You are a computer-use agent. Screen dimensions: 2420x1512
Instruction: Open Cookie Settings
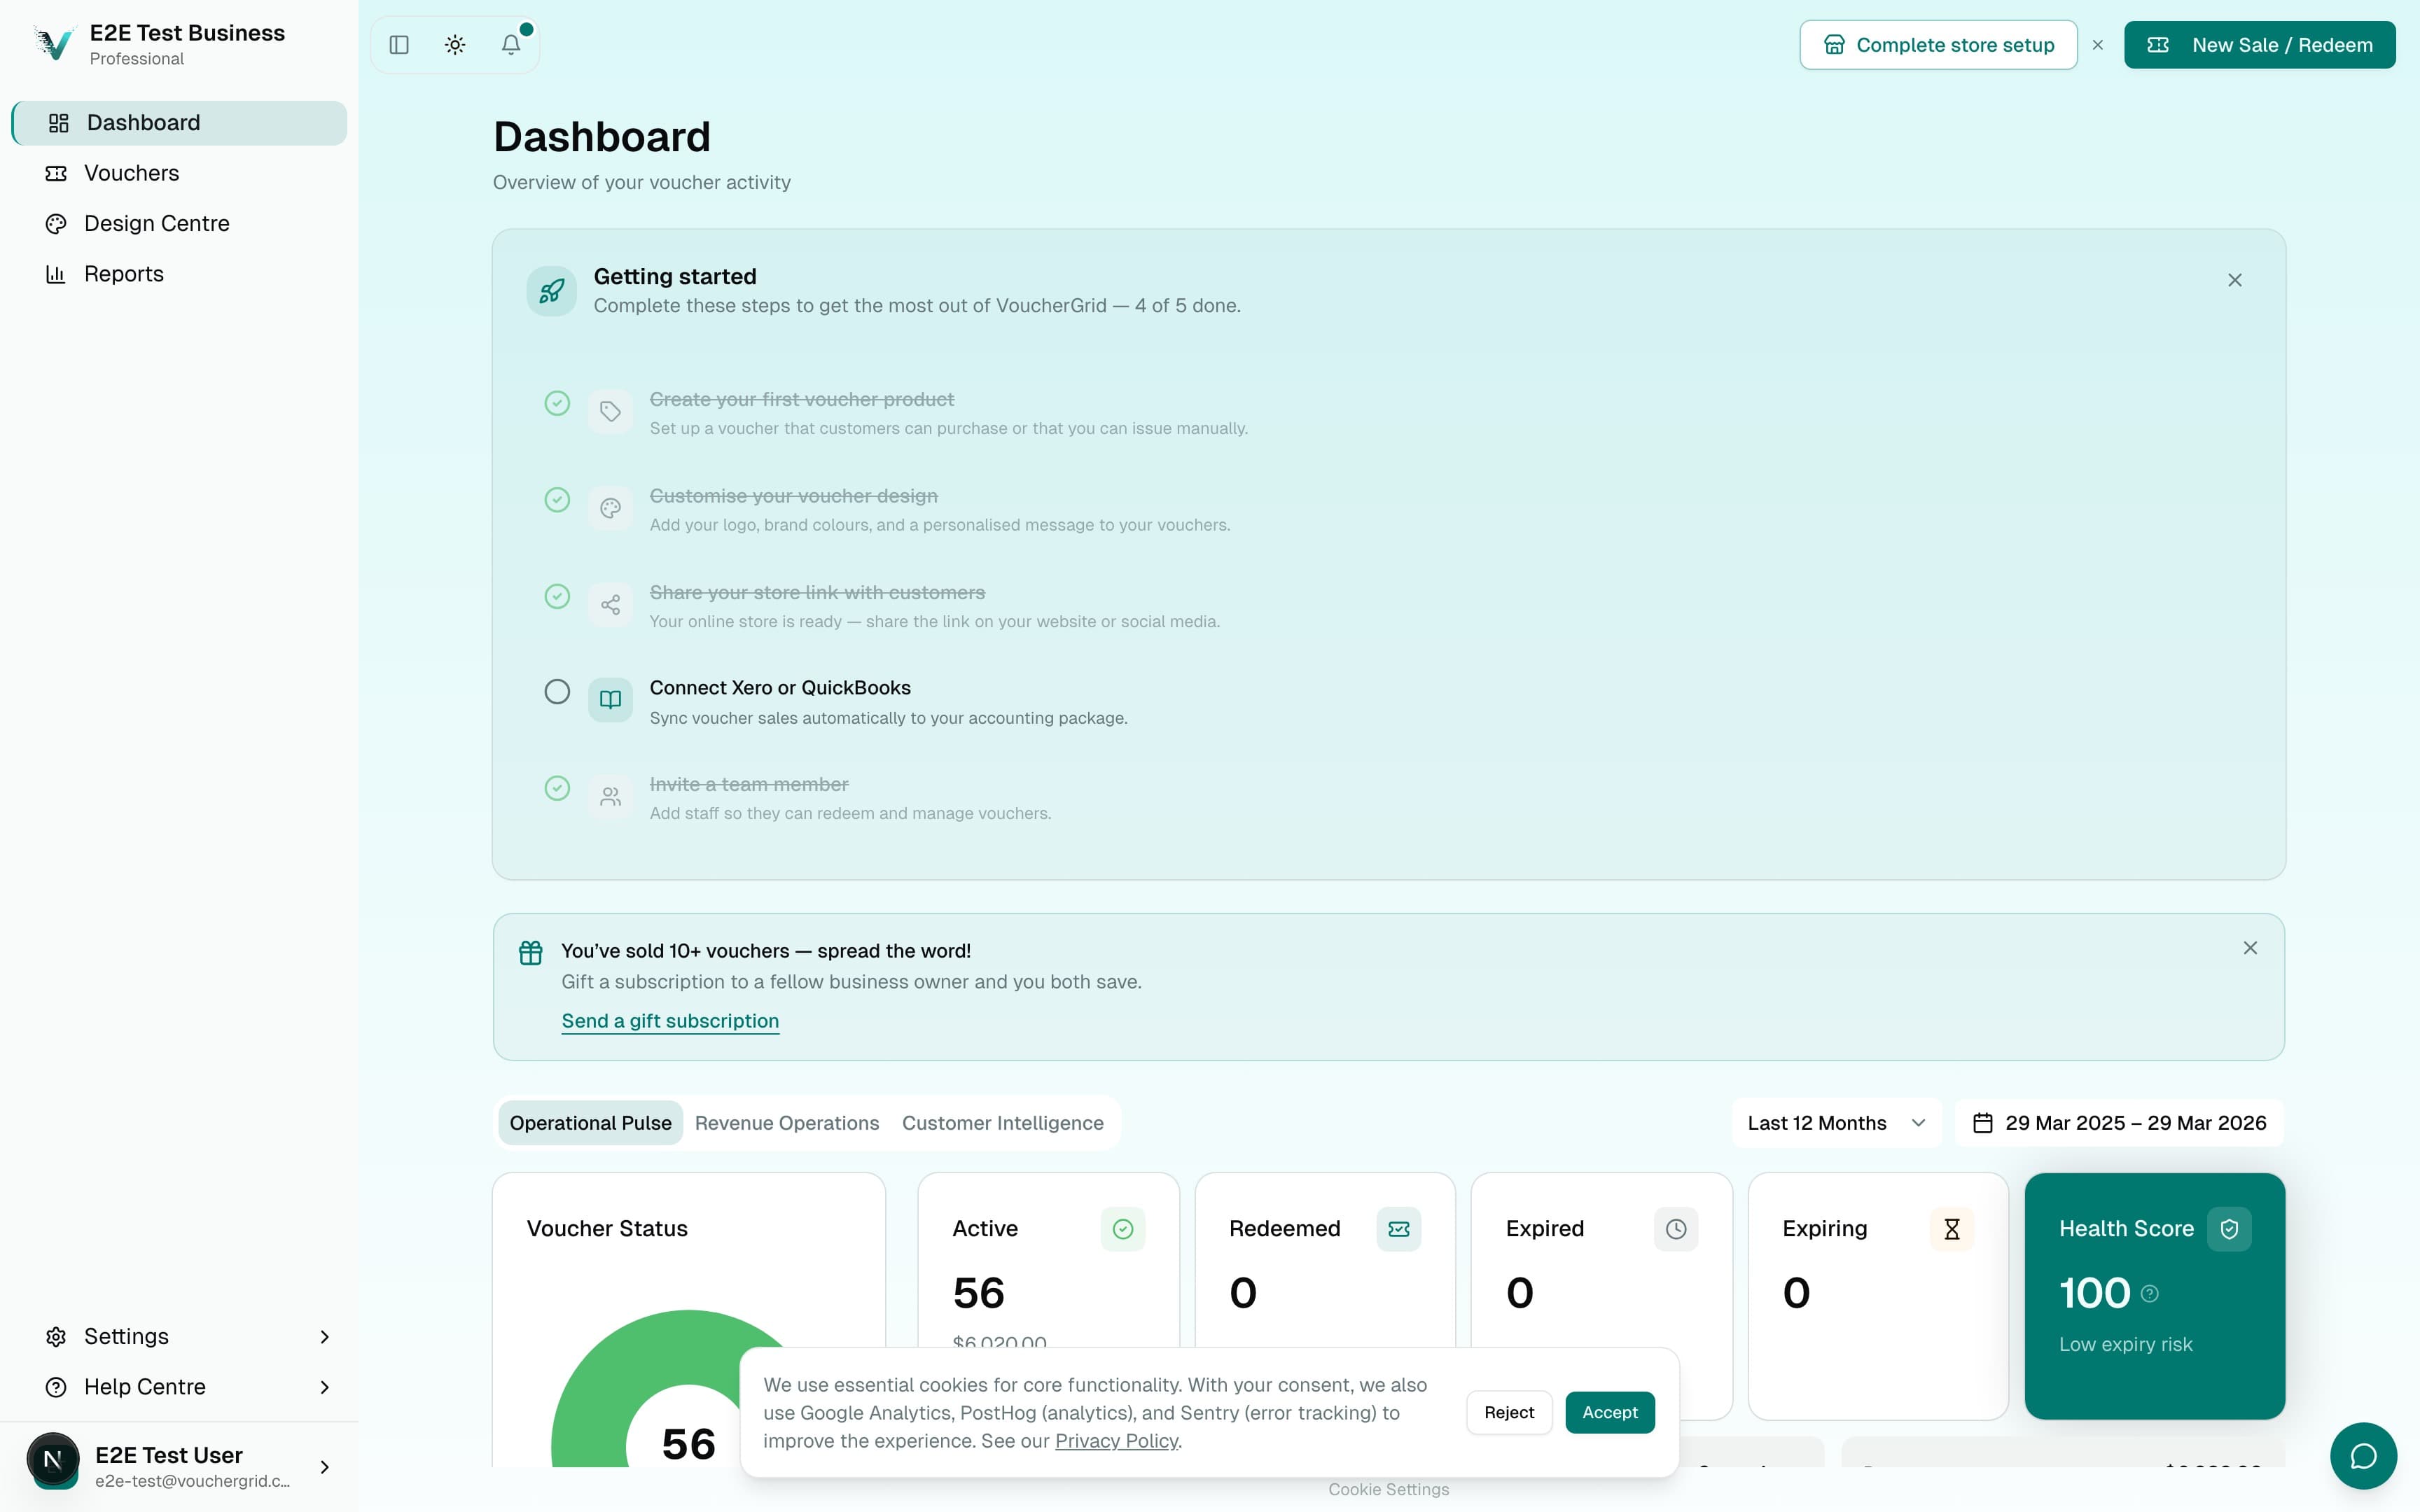click(1388, 1490)
